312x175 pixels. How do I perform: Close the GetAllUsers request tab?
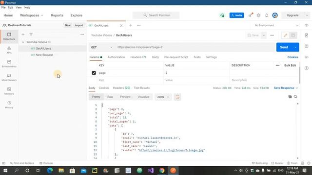(x=121, y=26)
